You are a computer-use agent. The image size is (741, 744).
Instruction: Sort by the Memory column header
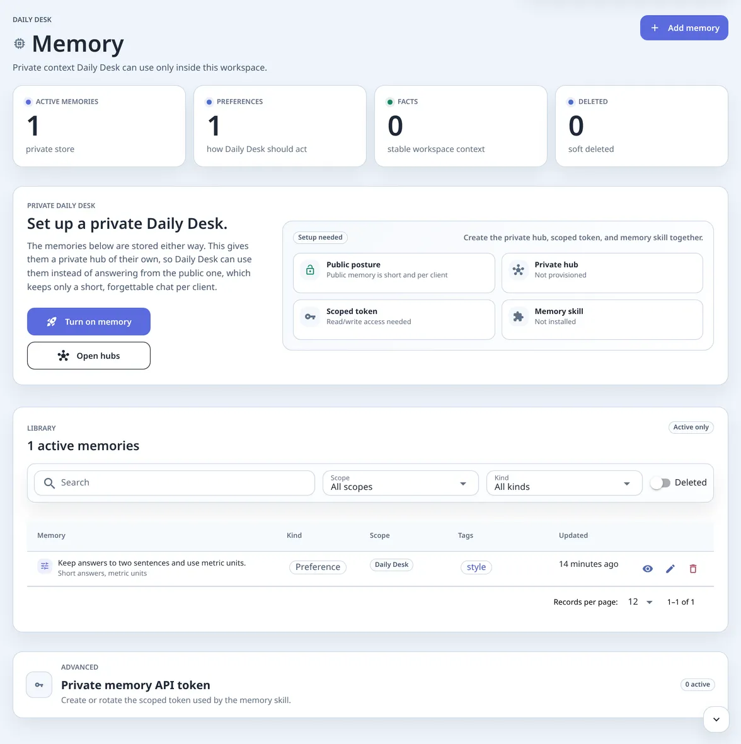point(51,535)
